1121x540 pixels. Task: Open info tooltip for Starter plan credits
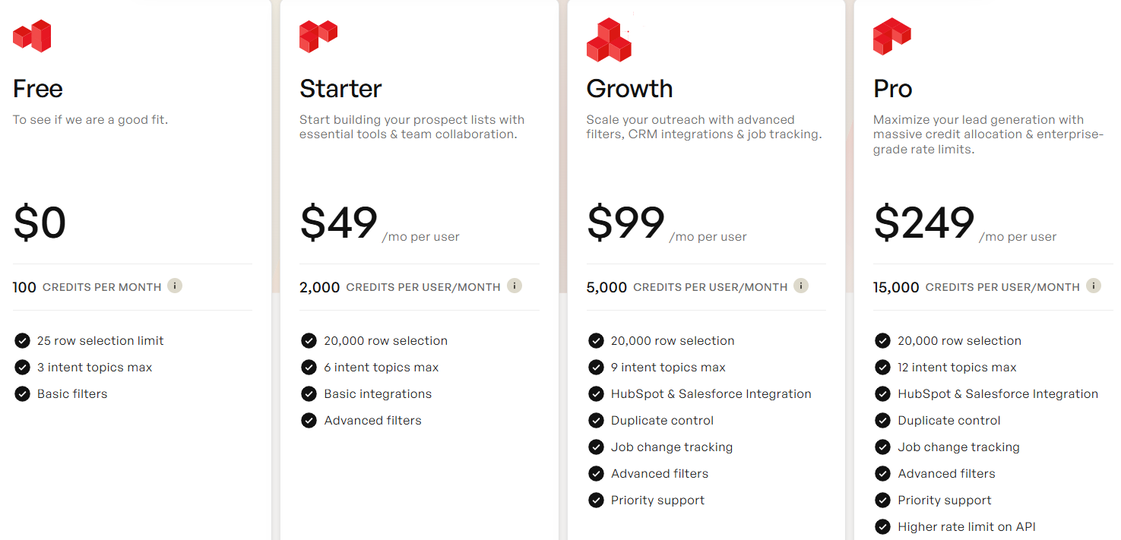pos(514,286)
